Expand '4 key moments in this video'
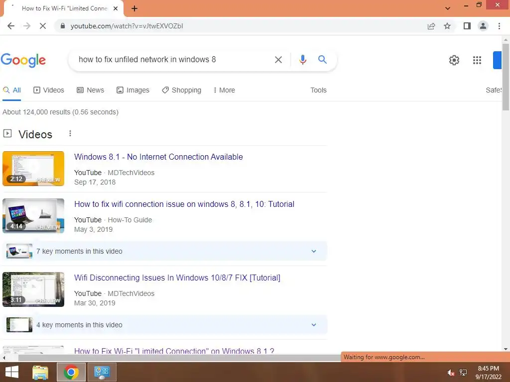 (164, 325)
